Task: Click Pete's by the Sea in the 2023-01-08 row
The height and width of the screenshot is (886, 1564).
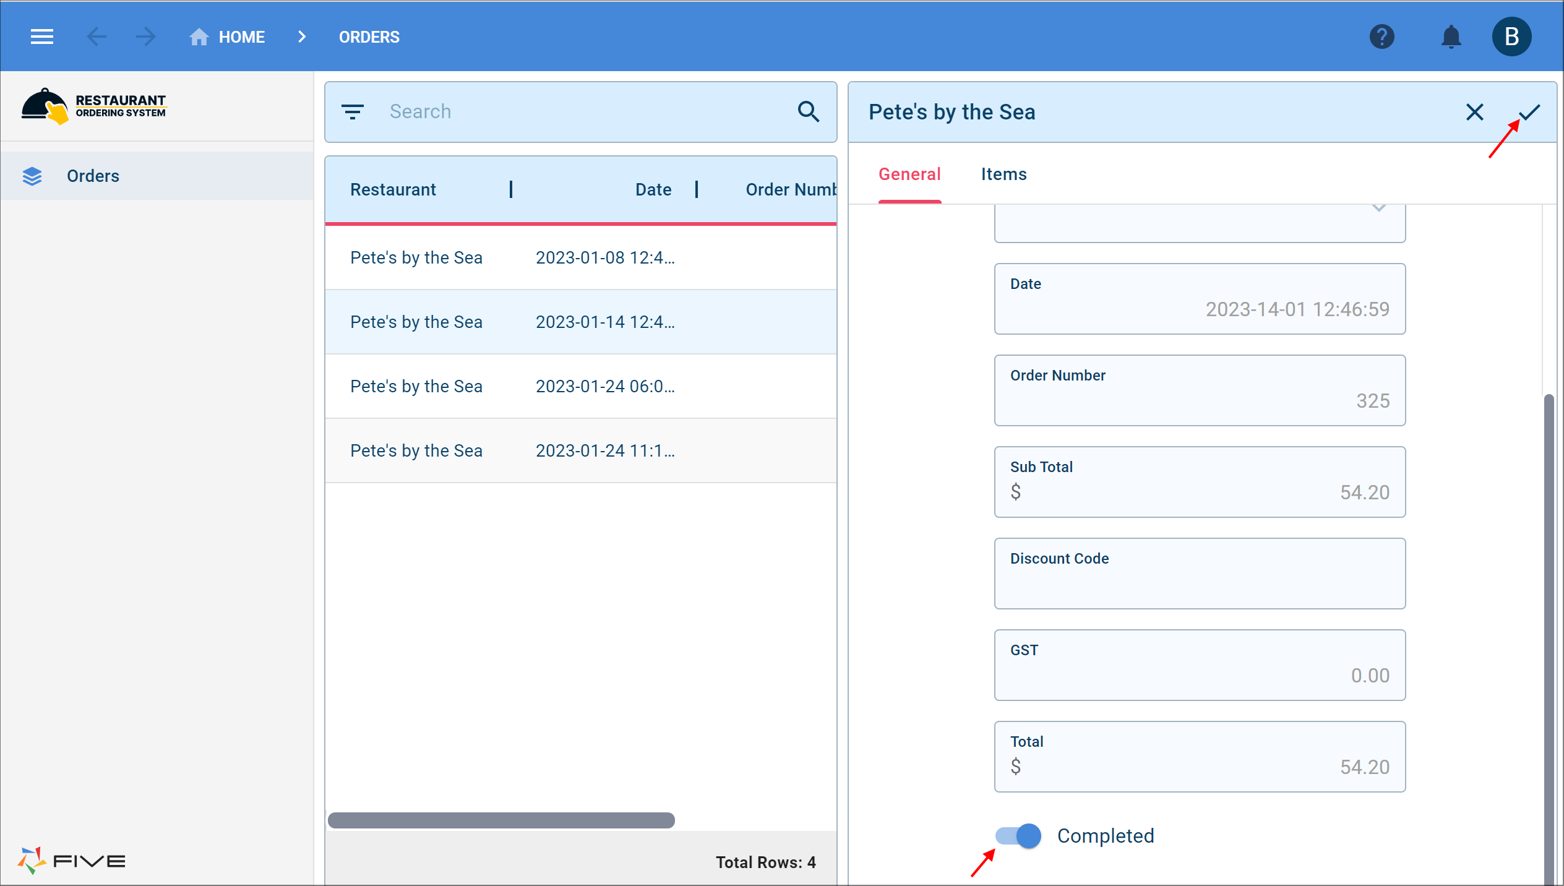Action: pos(416,258)
